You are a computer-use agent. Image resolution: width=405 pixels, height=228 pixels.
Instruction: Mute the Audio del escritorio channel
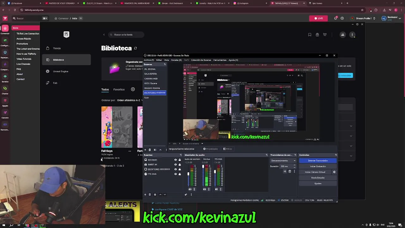tap(190, 189)
